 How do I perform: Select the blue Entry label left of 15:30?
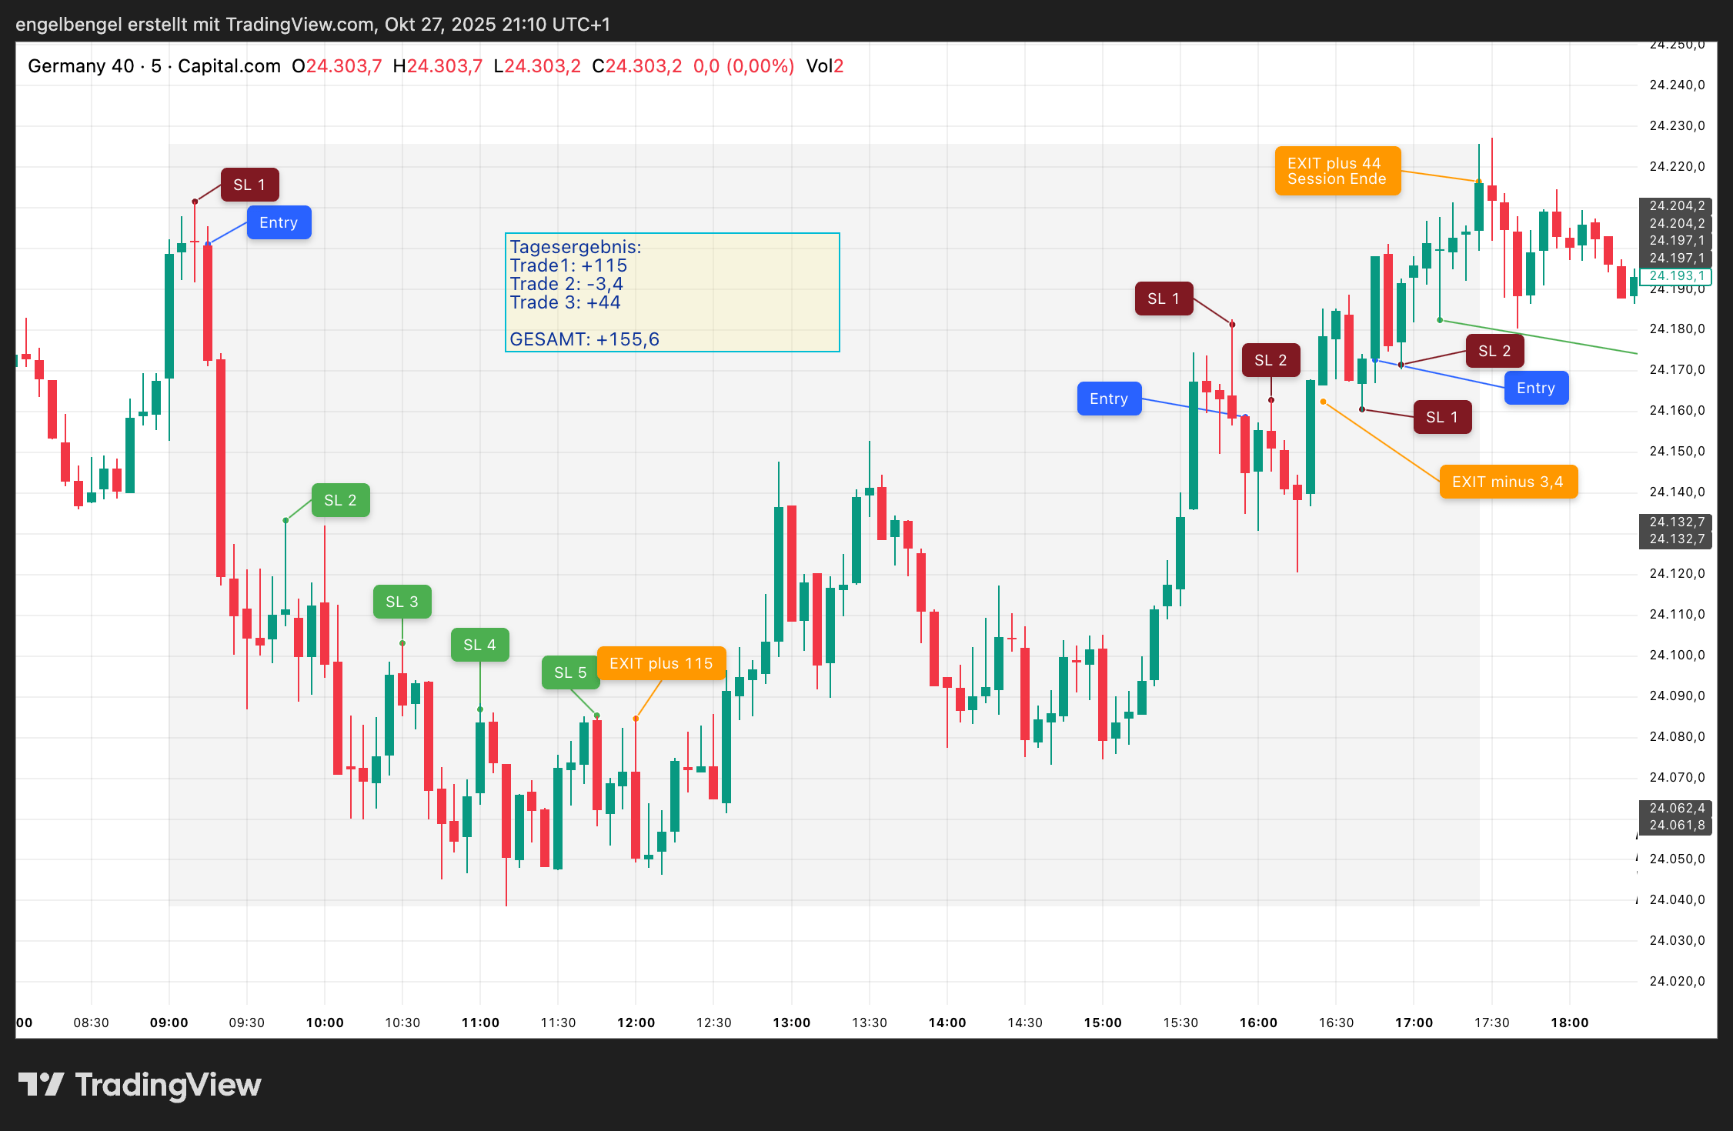[x=1108, y=399]
